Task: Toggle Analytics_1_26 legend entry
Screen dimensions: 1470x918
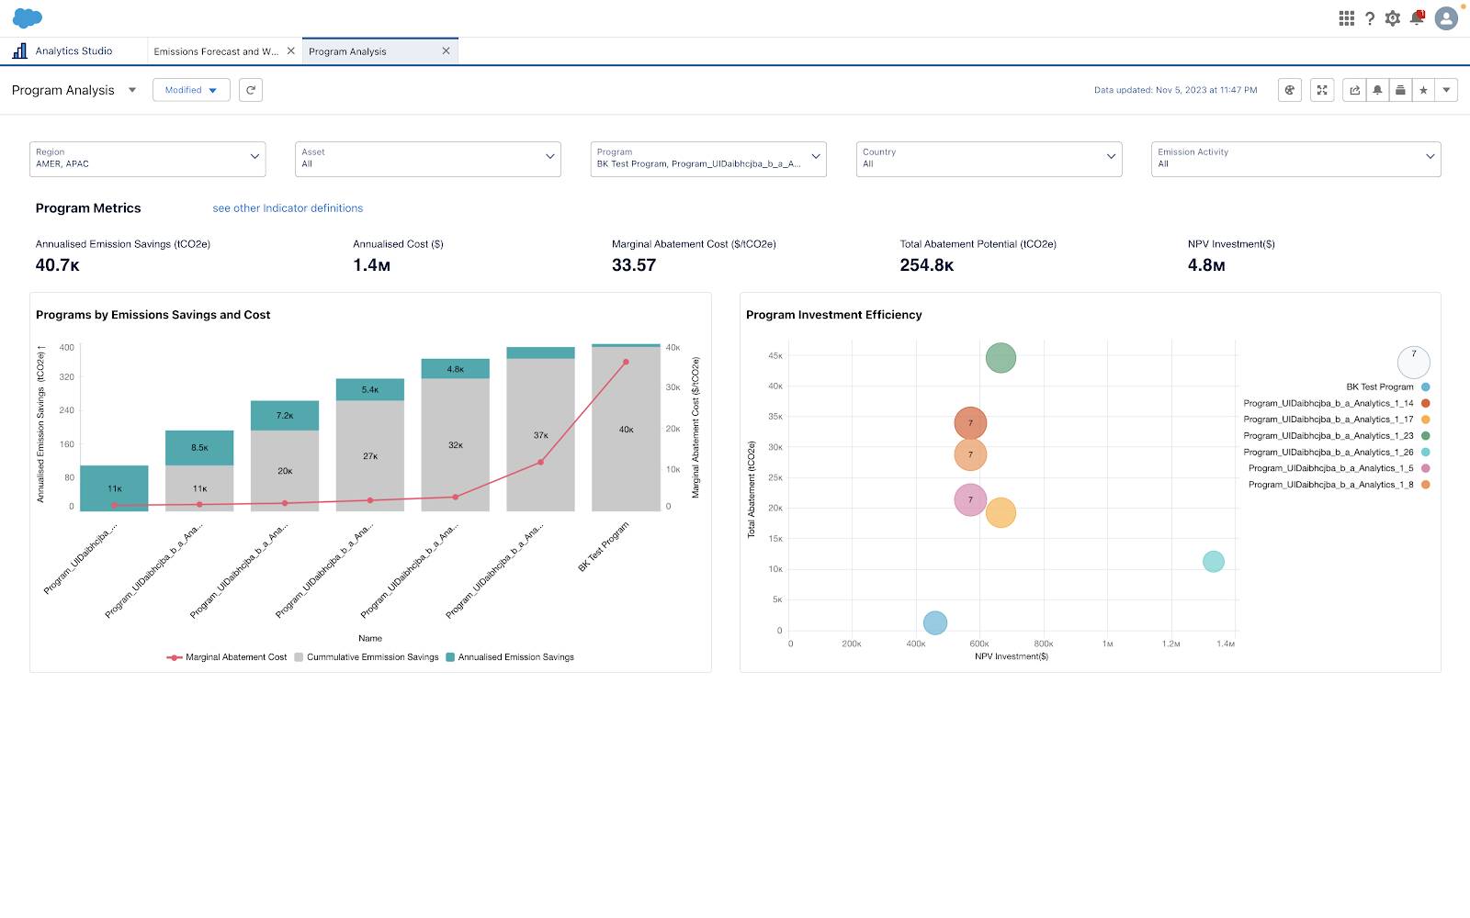Action: pos(1337,453)
